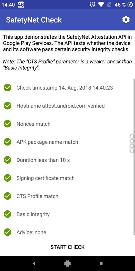Screen dimensions: 135x271
Task: Open recent apps with square button
Action: pos(101,263)
